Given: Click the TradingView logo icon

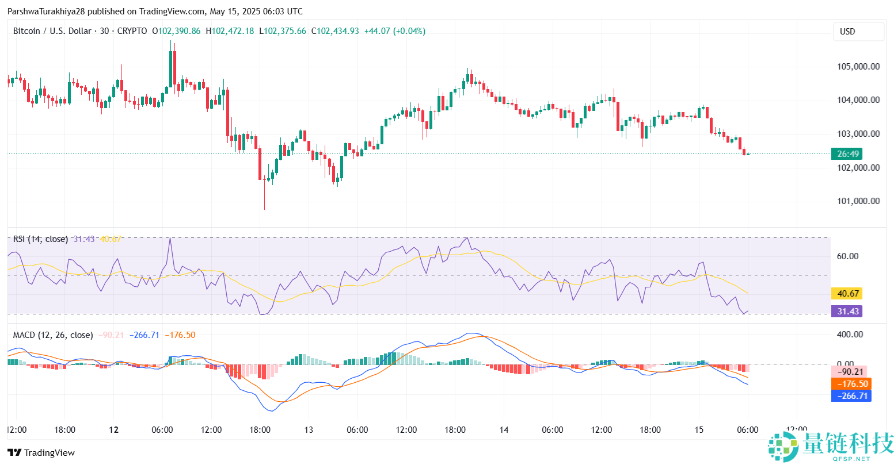Looking at the screenshot, I should click(14, 452).
